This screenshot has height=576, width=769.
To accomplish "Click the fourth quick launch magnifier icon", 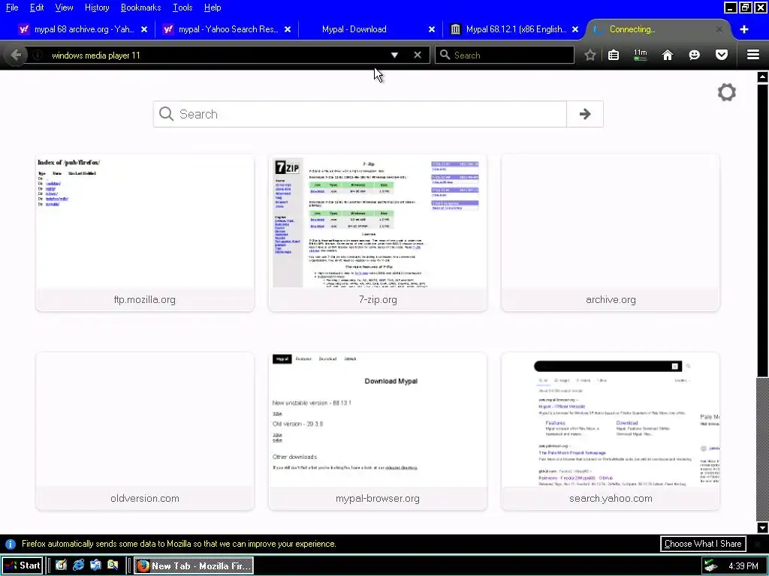I will 113,565.
